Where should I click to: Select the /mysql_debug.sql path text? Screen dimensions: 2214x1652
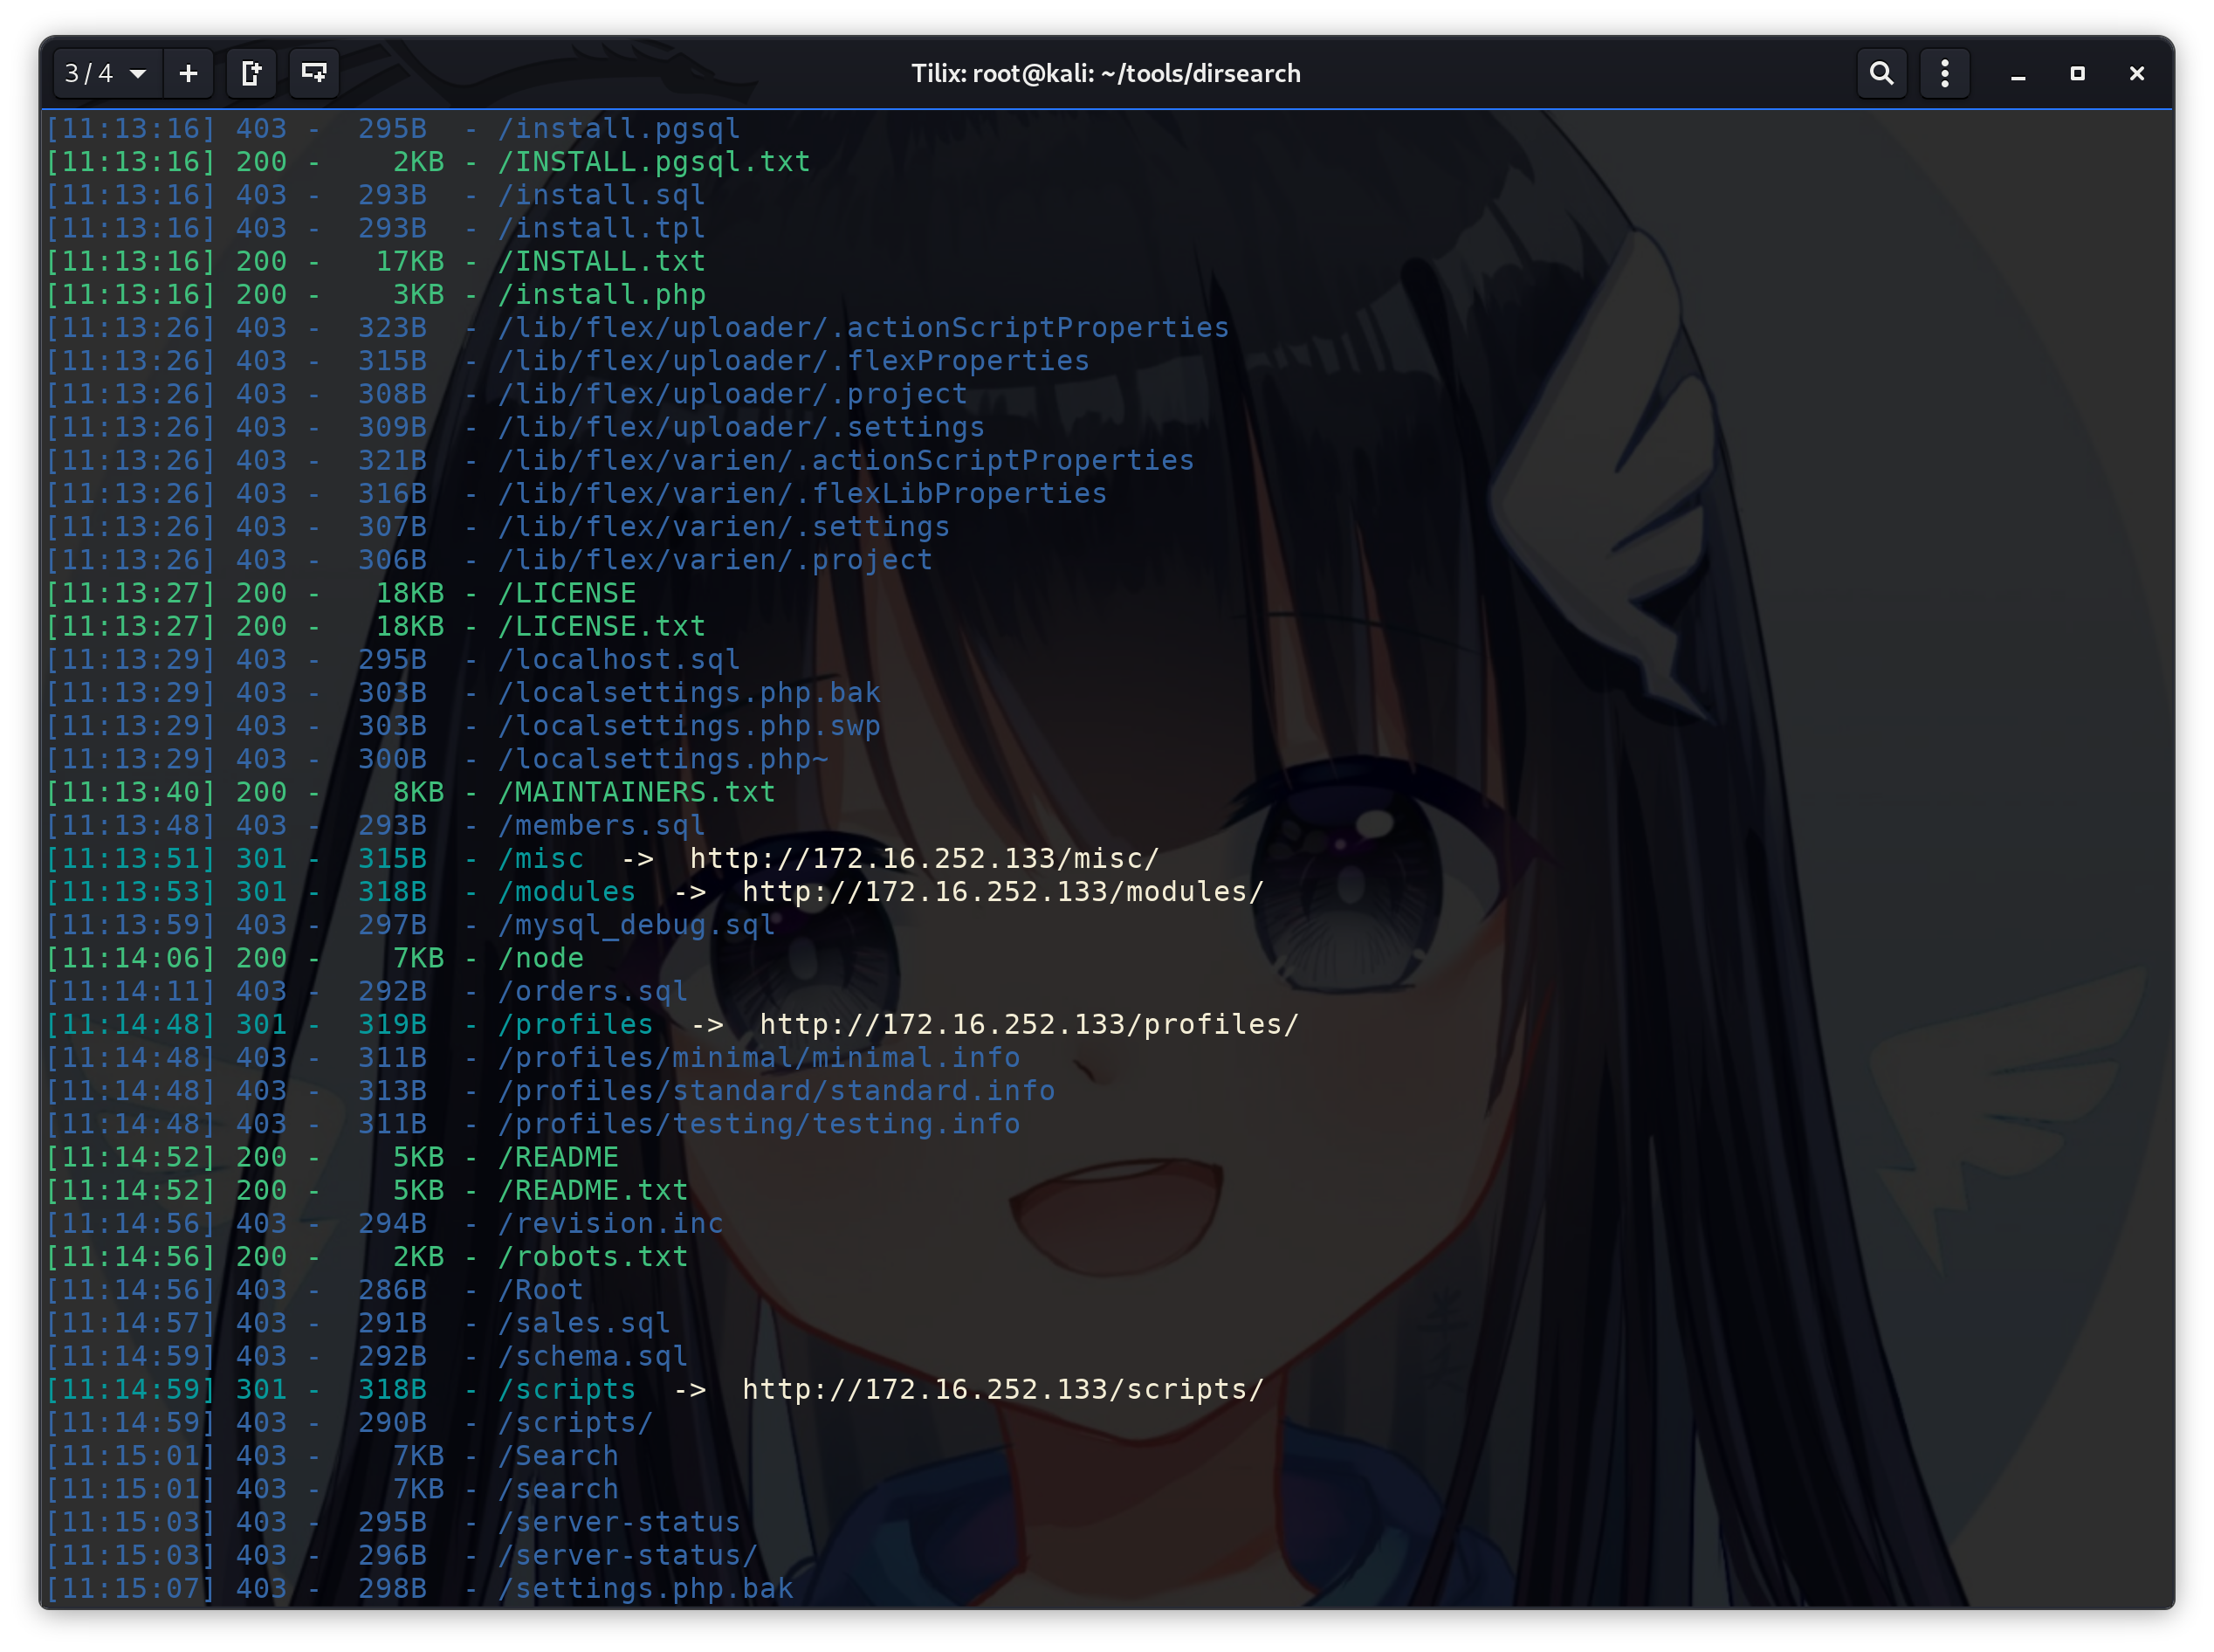point(636,925)
